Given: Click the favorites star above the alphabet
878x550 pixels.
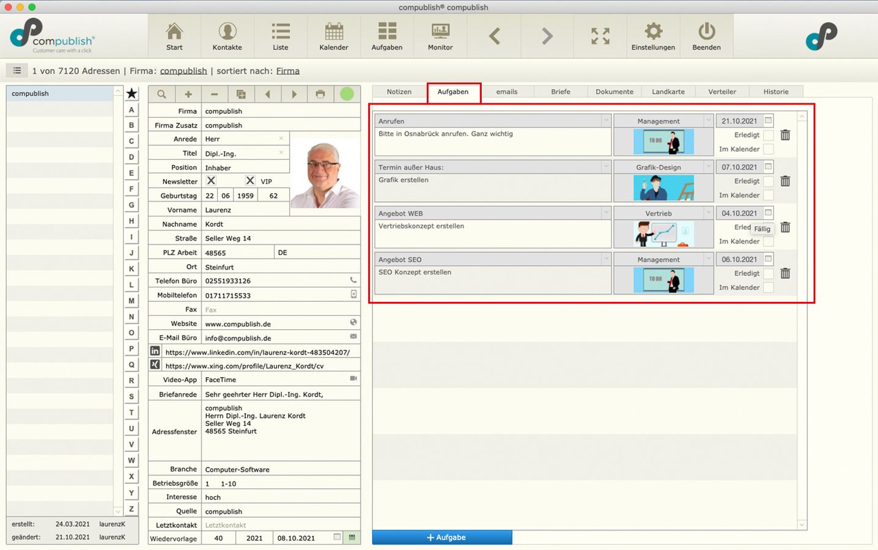Looking at the screenshot, I should 131,94.
